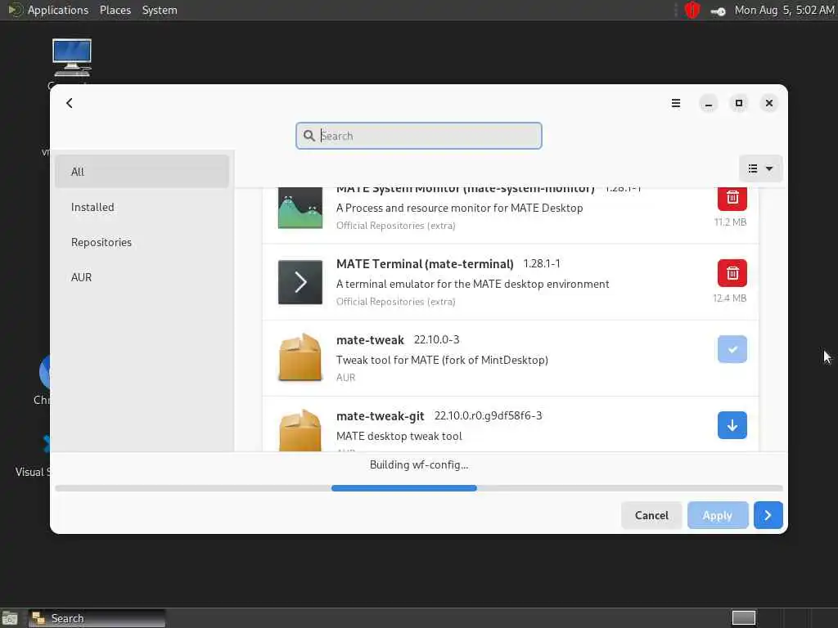Click the mate-tweak version 22.10.0-3

pyautogui.click(x=437, y=339)
